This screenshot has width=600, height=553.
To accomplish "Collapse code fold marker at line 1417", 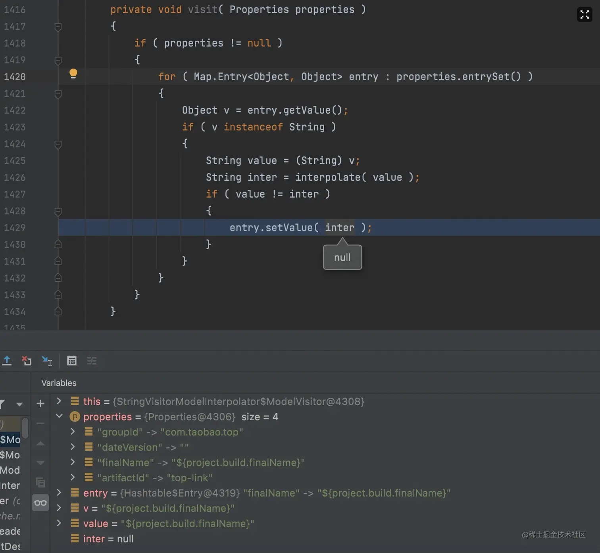I will coord(58,27).
